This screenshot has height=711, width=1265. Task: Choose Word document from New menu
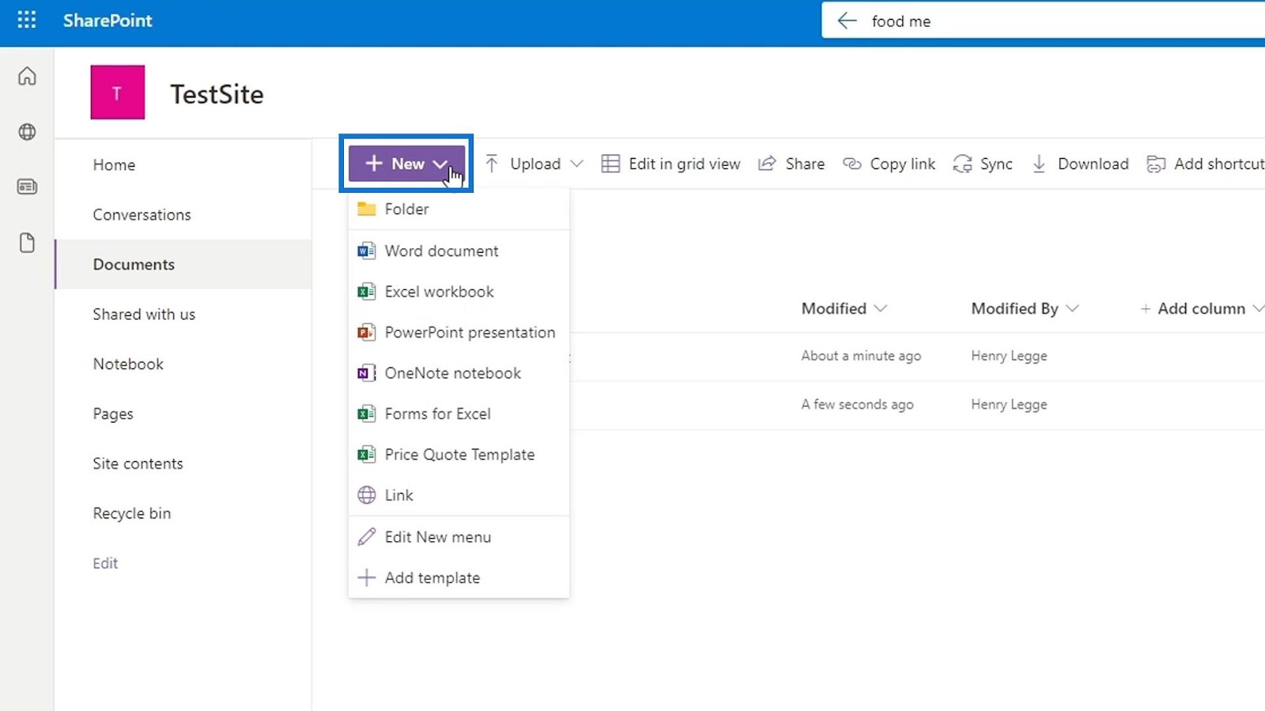click(459, 251)
